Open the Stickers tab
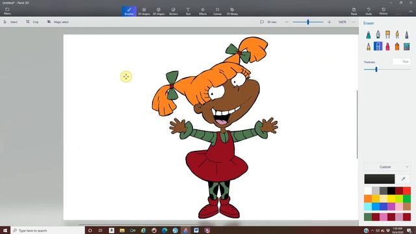Screen dimensions: 416x234 click(174, 11)
